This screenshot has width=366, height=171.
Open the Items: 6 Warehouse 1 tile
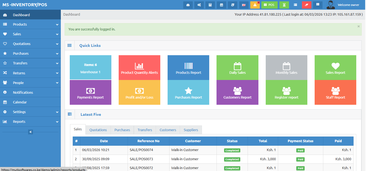coord(91,68)
